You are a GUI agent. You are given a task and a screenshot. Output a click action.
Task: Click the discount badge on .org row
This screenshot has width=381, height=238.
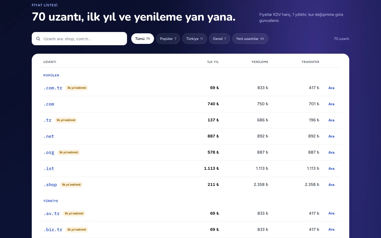click(69, 152)
